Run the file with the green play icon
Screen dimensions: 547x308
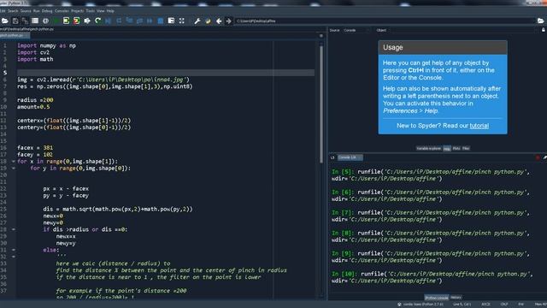click(56, 21)
